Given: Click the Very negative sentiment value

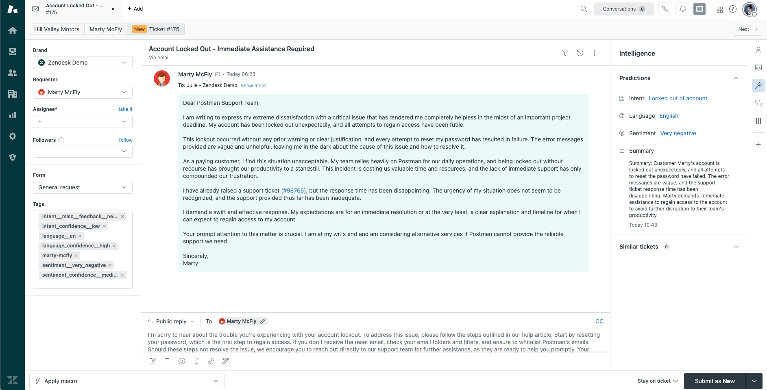Looking at the screenshot, I should click(678, 133).
